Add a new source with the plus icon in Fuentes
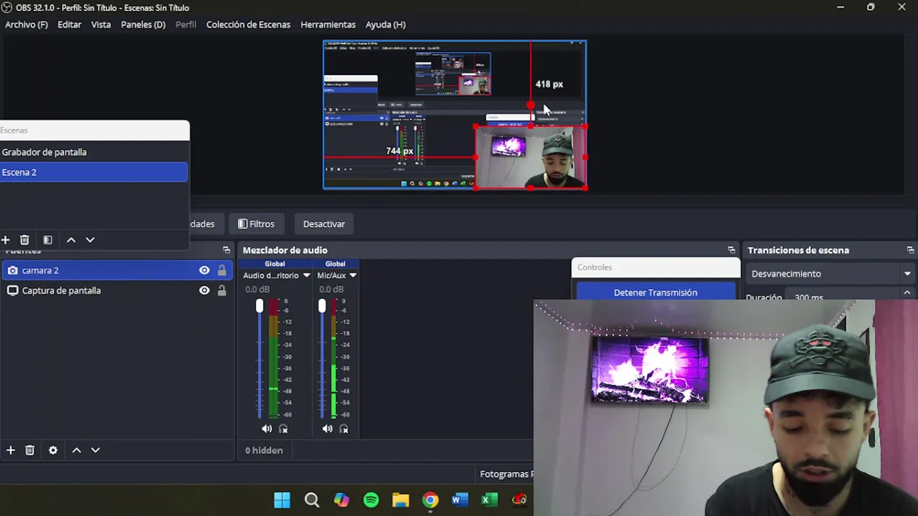This screenshot has width=918, height=516. (x=11, y=450)
